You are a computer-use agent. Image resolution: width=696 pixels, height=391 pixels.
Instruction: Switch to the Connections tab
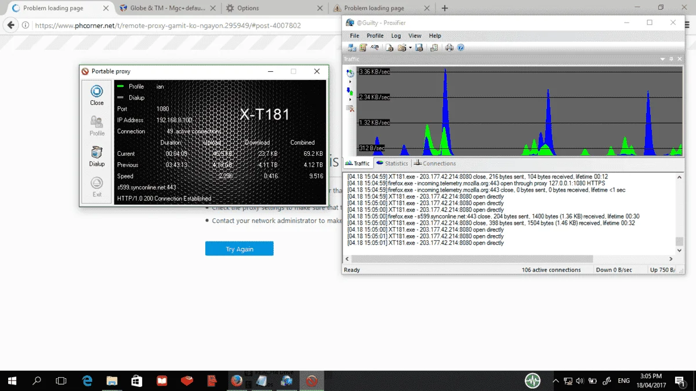coord(435,163)
